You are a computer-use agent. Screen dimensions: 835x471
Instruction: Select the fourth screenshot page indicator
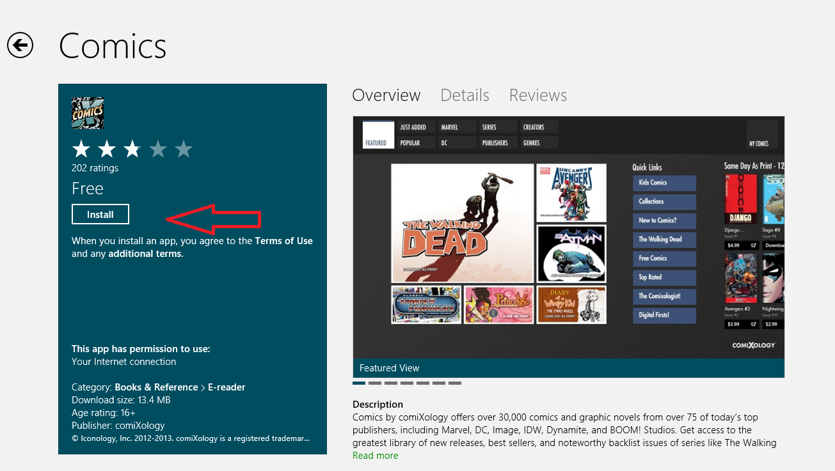pos(407,383)
